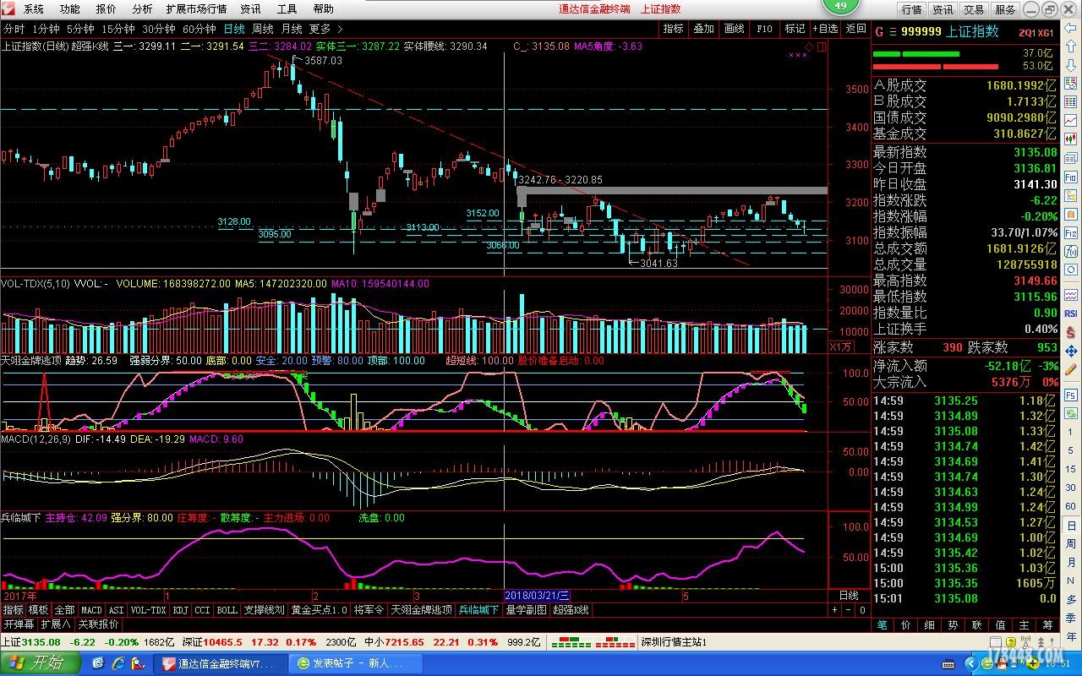Screen dimensions: 1082x676
Task: Click the minus zoom button near 日线
Action: coord(848,610)
